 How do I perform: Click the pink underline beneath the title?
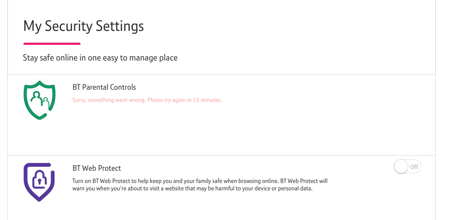[52, 44]
